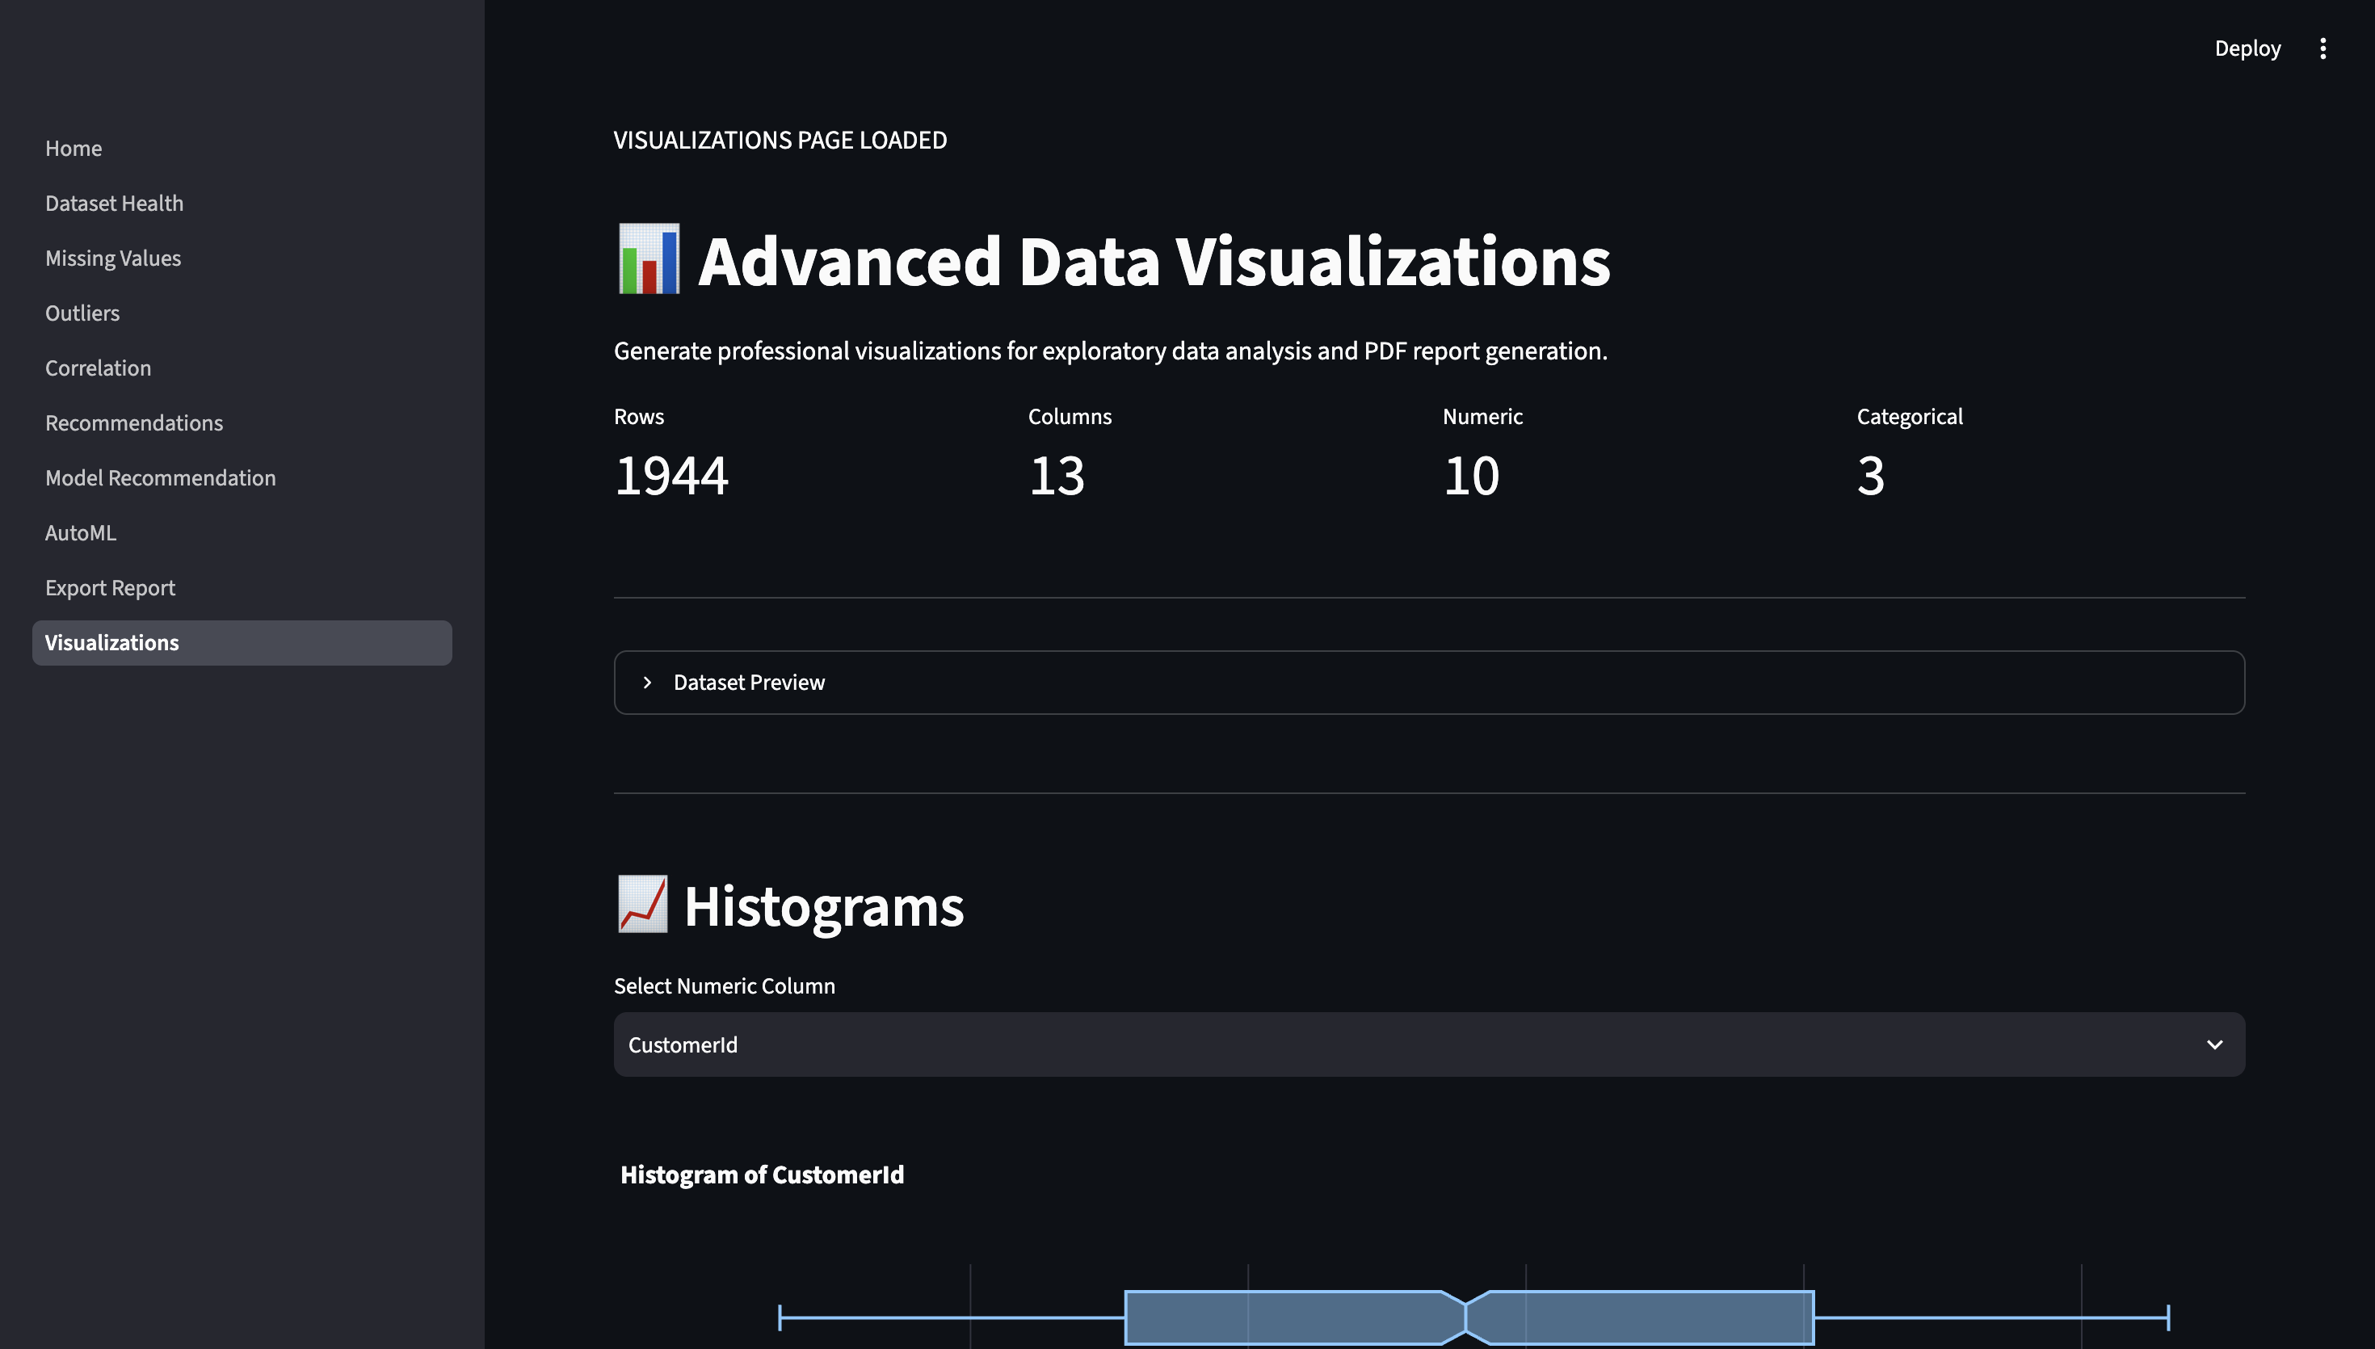Viewport: 2375px width, 1349px height.
Task: Open Model Recommendation in the sidebar
Action: click(242, 478)
